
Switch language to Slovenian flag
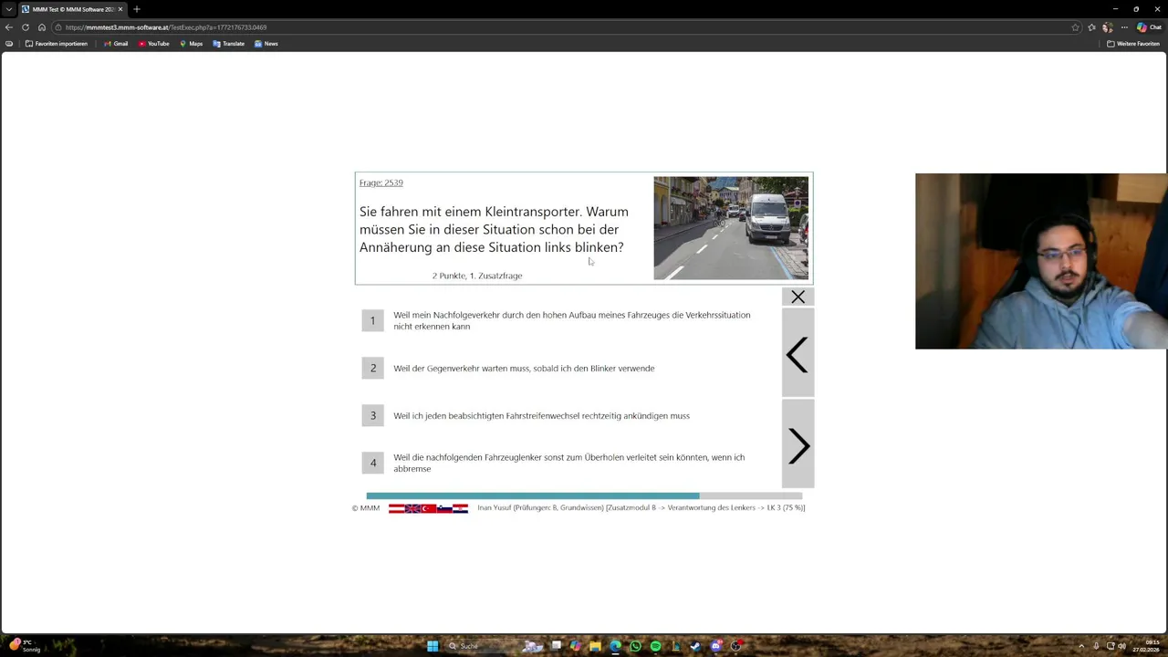click(444, 508)
